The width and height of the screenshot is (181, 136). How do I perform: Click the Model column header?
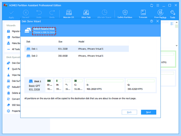pos(81,42)
